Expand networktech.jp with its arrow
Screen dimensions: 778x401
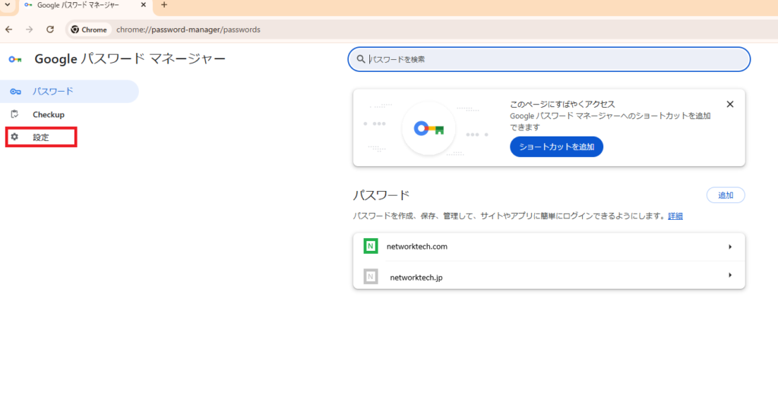coord(730,275)
